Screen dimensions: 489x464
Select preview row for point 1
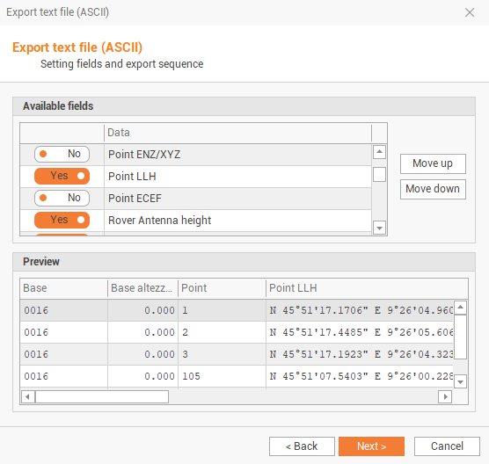point(237,310)
